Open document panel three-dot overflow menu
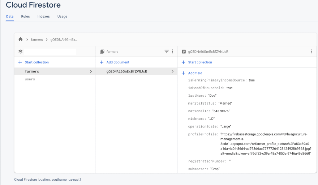Screen dimensions: 318x185 point(312,51)
